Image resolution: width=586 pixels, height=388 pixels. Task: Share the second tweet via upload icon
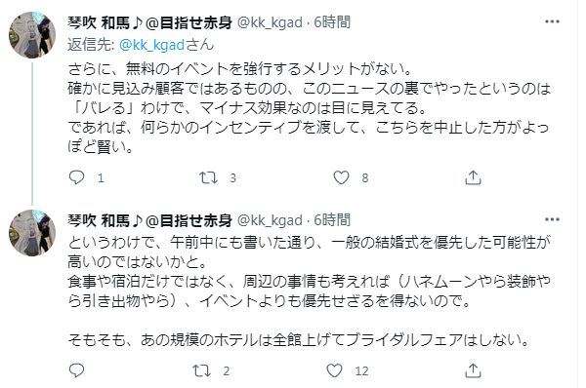pyautogui.click(x=473, y=370)
